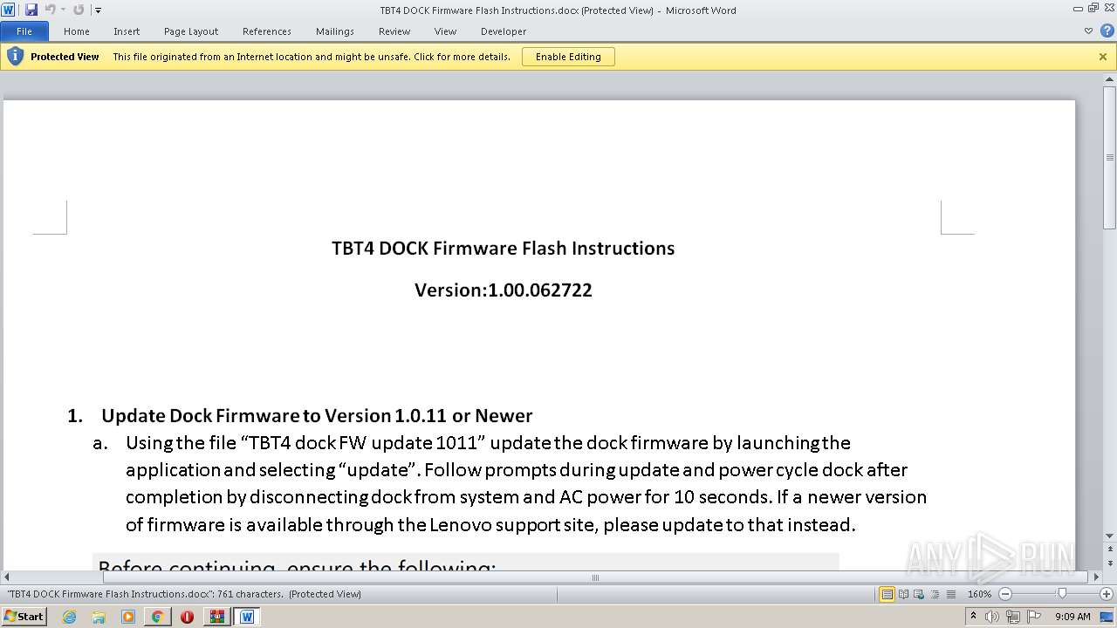
Task: Expand the ribbon with the chevron icon
Action: pos(1088,31)
